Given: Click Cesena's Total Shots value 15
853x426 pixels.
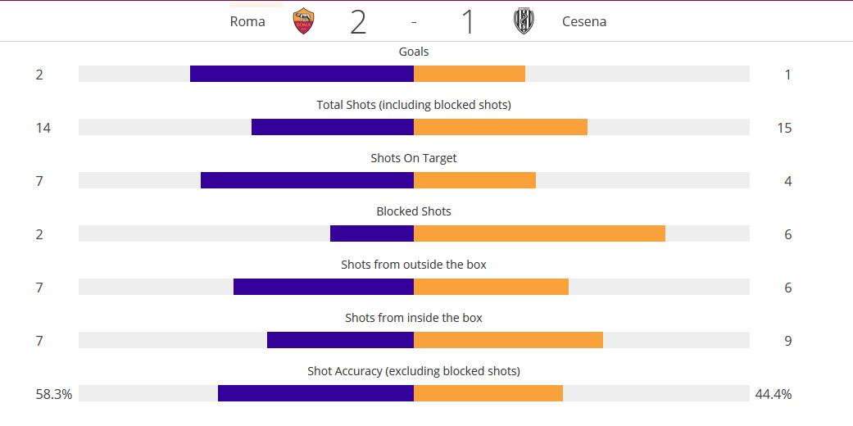Looking at the screenshot, I should point(784,128).
